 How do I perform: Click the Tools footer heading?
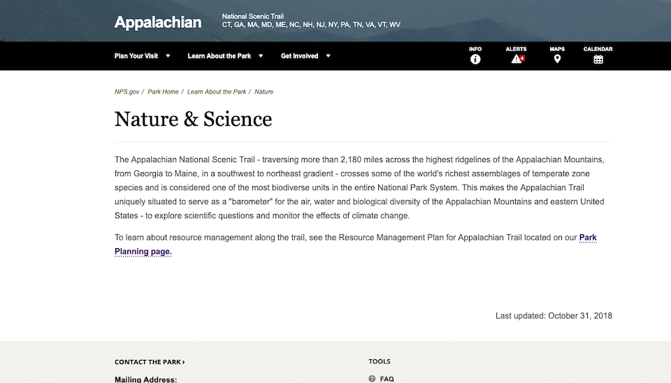pyautogui.click(x=380, y=361)
